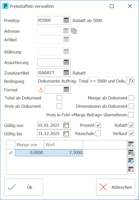
Task: Select the grid cell with value 0.0000
Action: tap(29, 153)
